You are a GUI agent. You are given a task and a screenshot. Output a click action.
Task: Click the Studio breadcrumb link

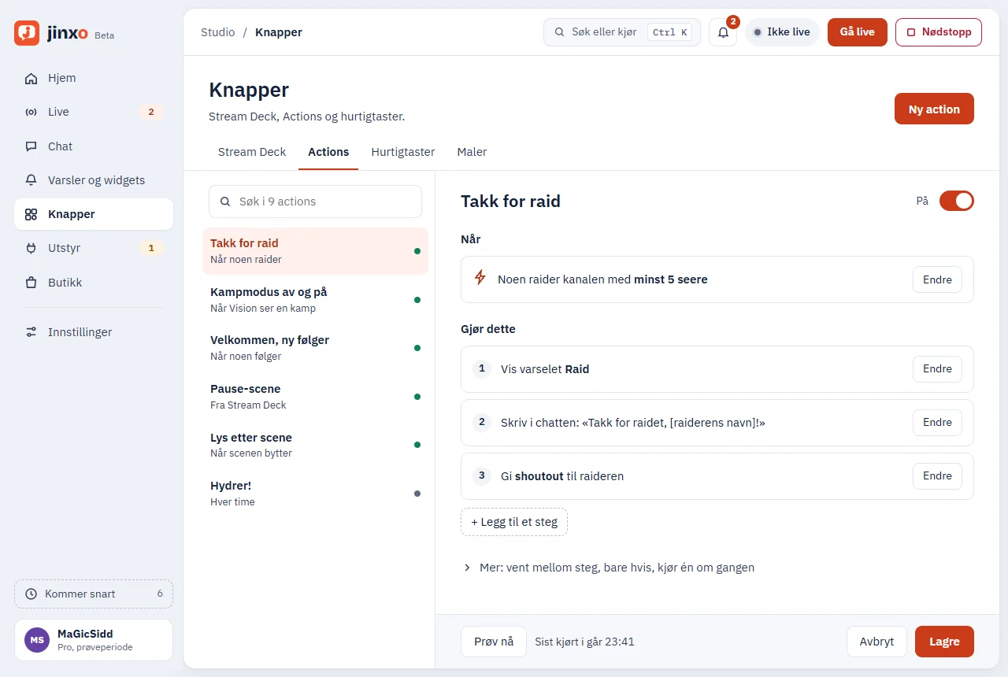[218, 32]
